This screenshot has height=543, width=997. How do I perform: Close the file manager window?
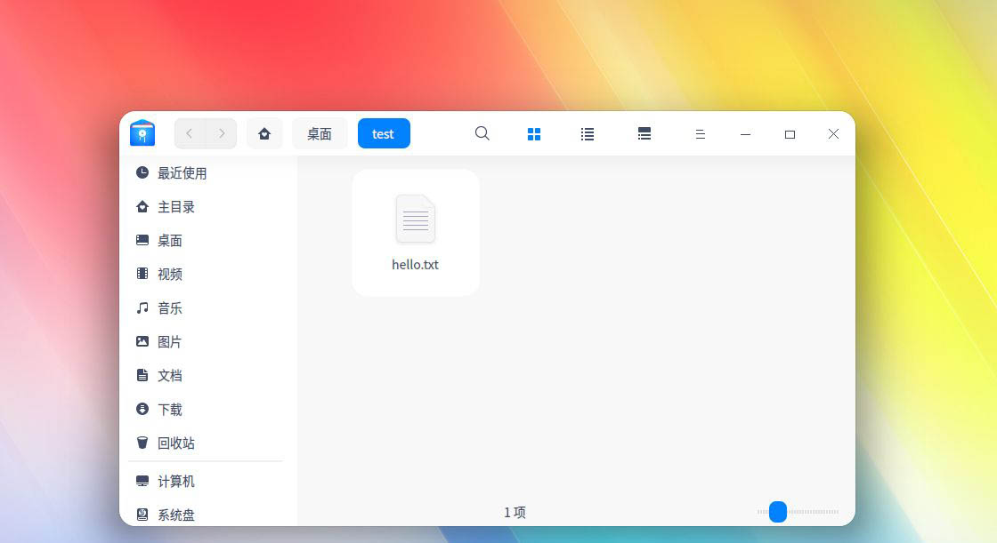point(833,134)
